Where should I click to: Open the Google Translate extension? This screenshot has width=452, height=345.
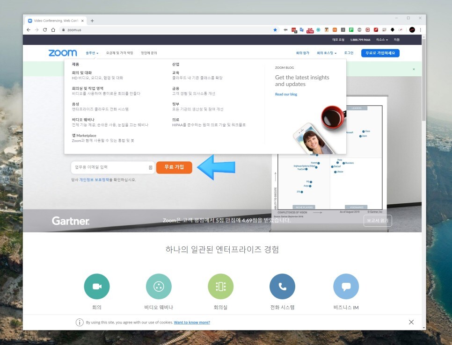point(302,29)
